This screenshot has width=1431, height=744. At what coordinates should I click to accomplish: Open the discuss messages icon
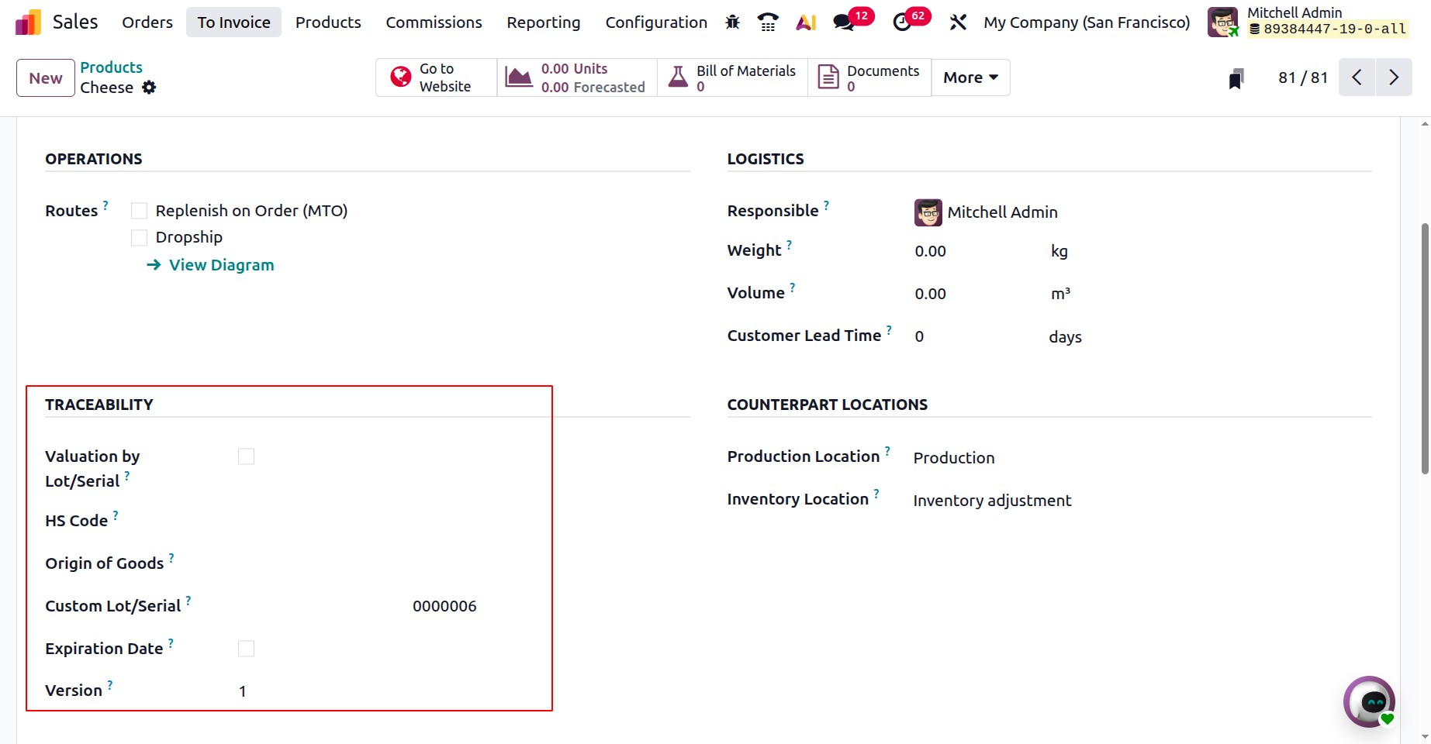coord(844,22)
